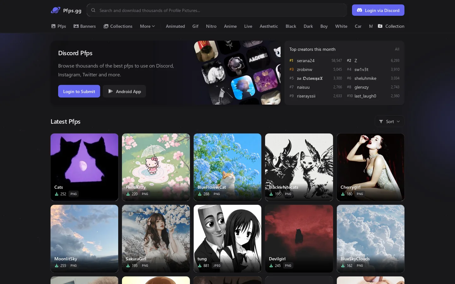Click the Pfps.gg planet logo

click(56, 10)
